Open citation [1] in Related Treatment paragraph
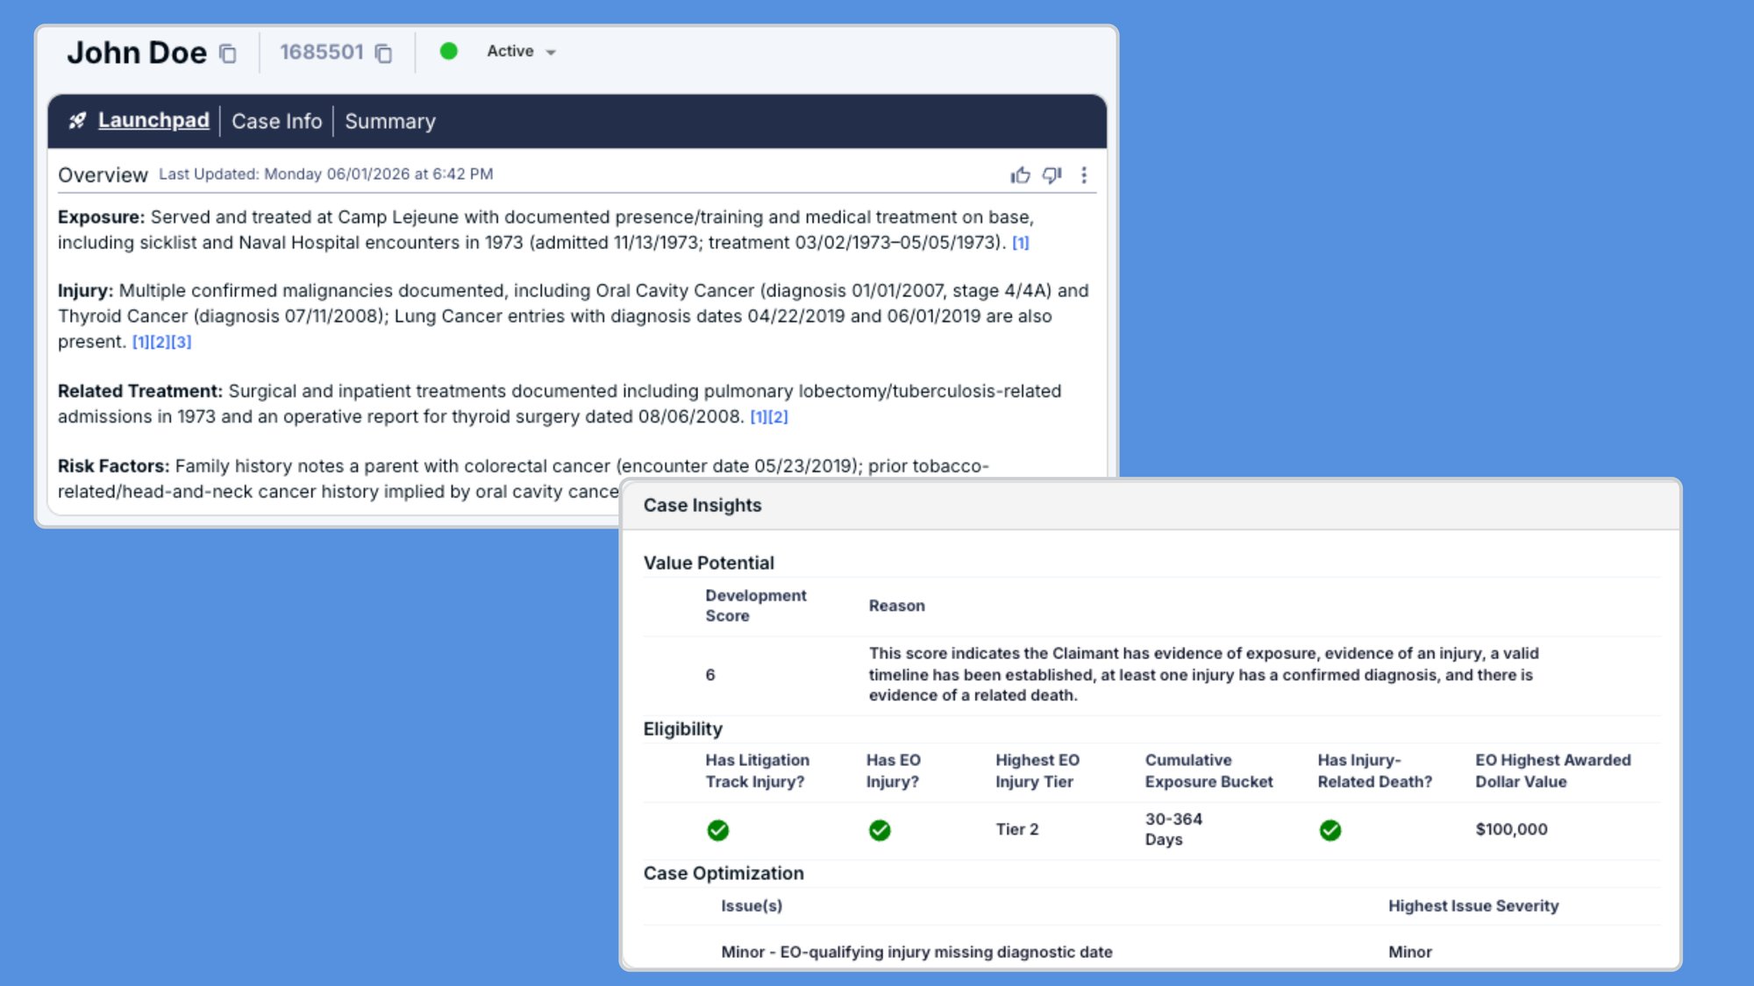The height and width of the screenshot is (986, 1754). pos(759,417)
